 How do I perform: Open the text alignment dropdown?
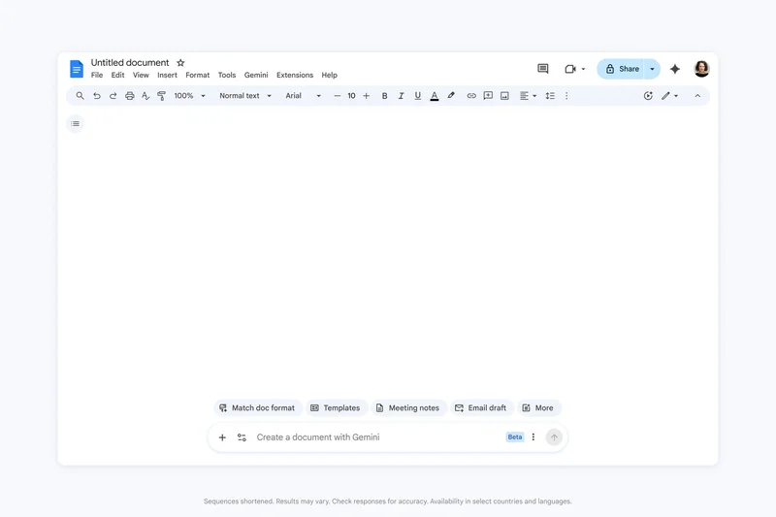pos(528,96)
